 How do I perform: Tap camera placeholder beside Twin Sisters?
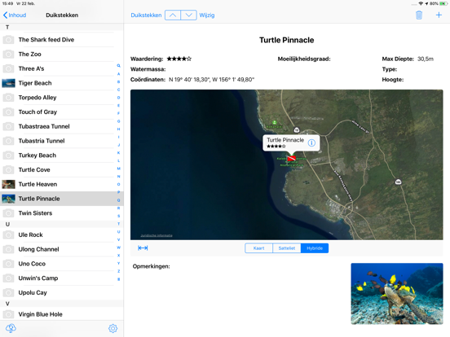coord(8,213)
